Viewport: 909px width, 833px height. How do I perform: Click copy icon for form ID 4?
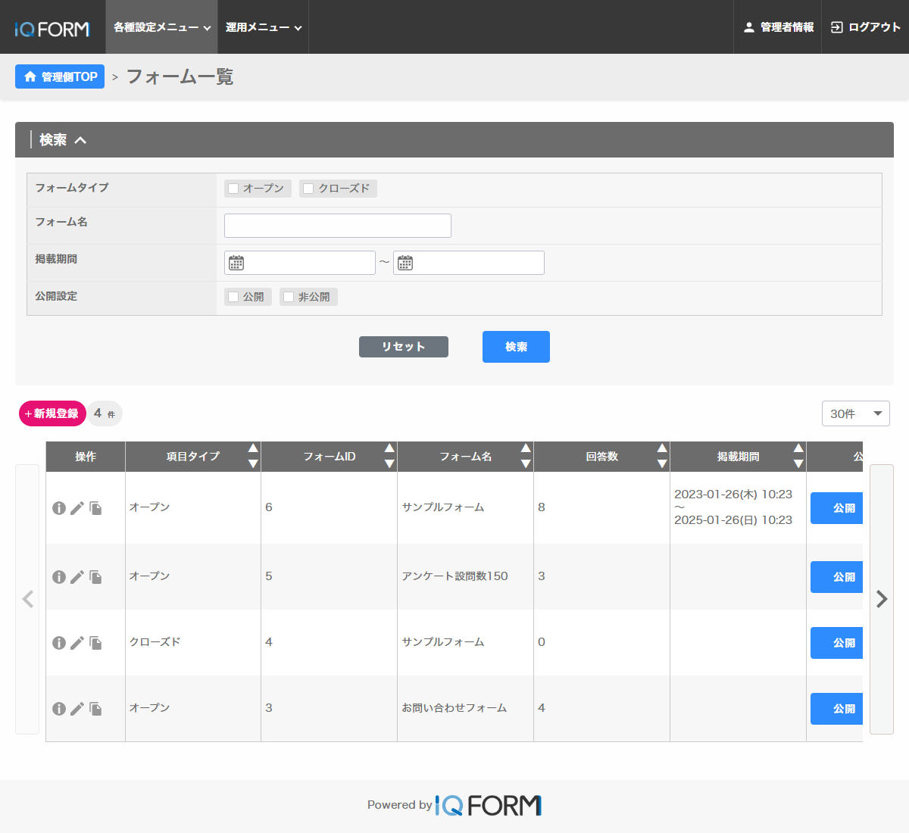(95, 643)
